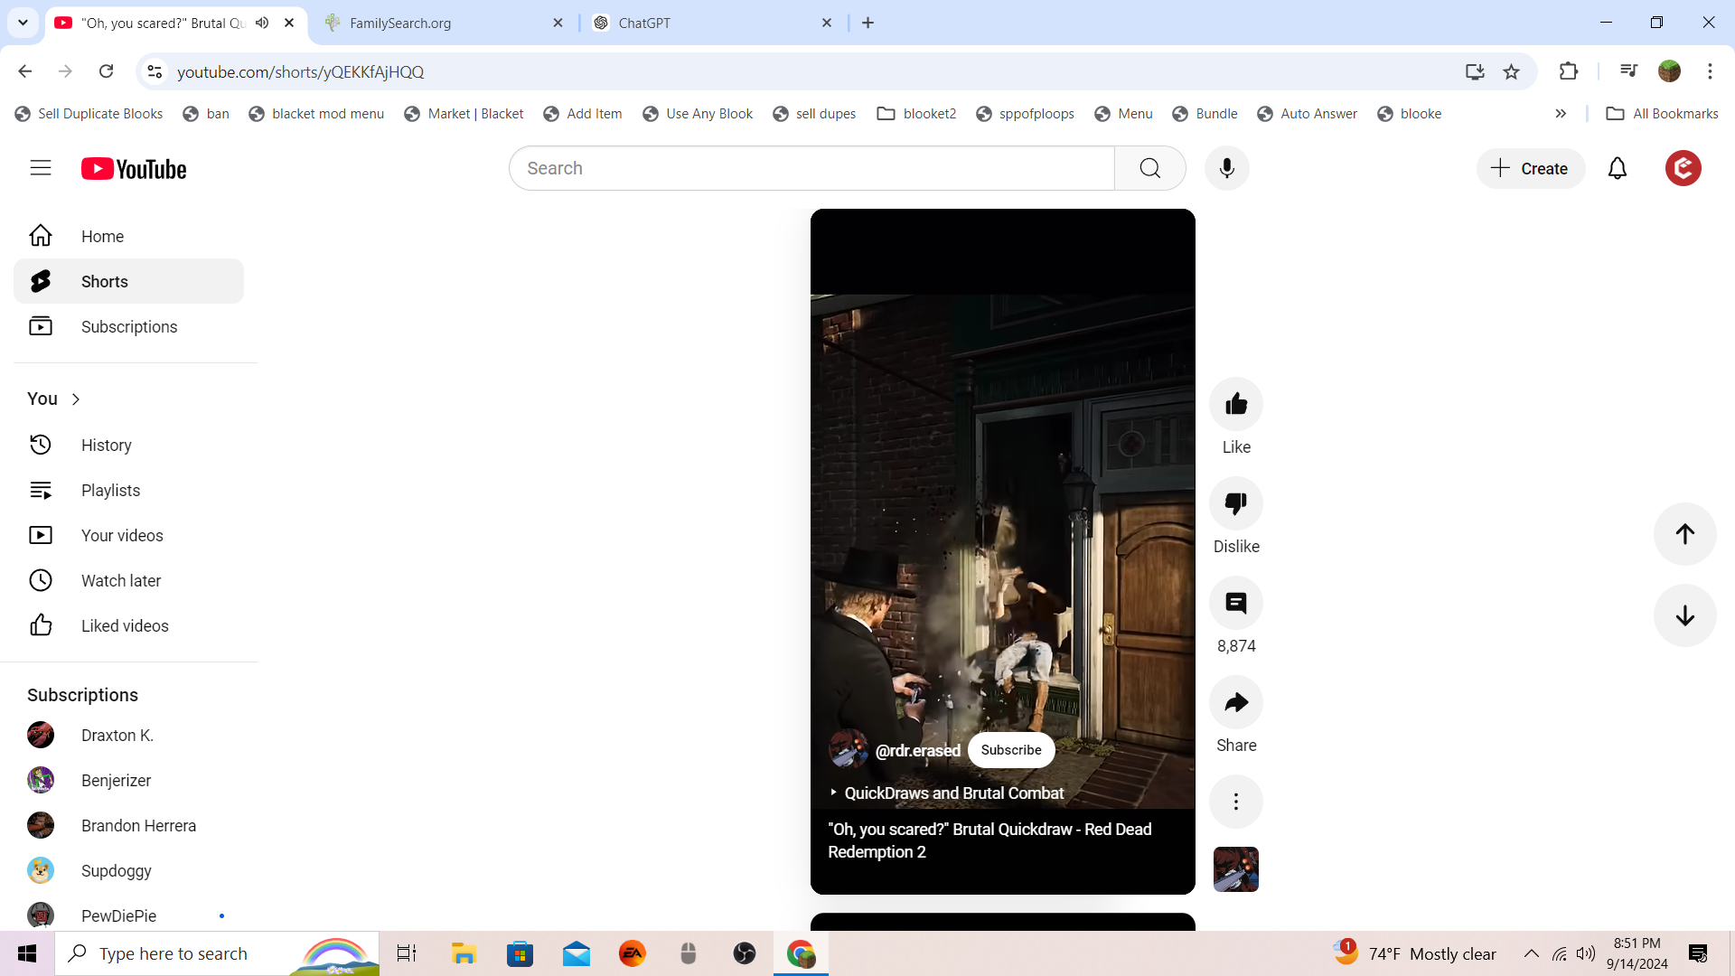Click the YouTube search input field
1735x976 pixels.
pyautogui.click(x=811, y=168)
